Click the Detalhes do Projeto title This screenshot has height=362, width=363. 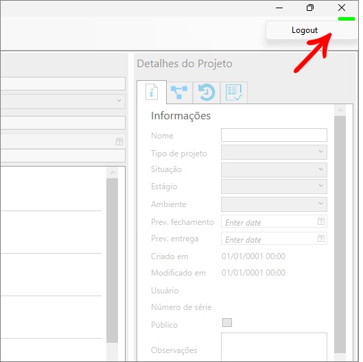tap(185, 64)
